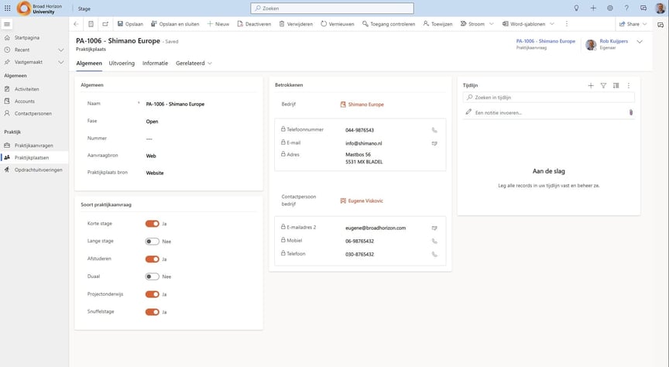Viewport: 669px width, 367px height.
Task: Click mail icon beside eugene@broadhorizon.com
Action: click(x=434, y=228)
